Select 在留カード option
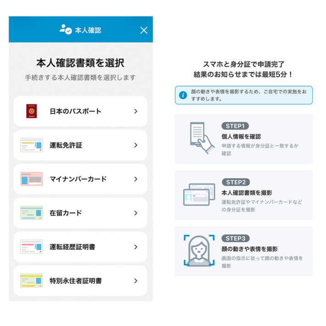 pyautogui.click(x=80, y=213)
